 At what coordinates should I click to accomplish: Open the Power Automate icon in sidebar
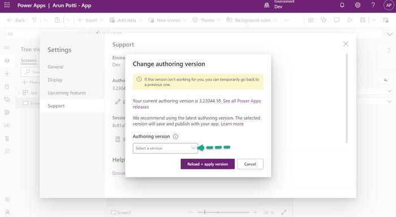(x=7, y=112)
